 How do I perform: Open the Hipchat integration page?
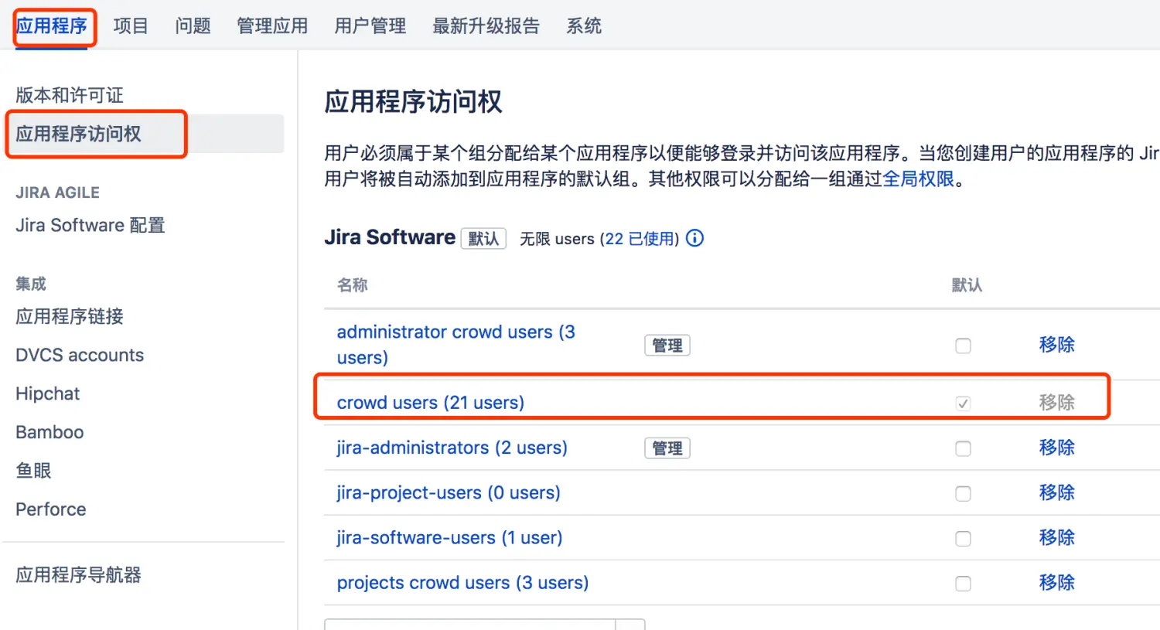(x=47, y=393)
